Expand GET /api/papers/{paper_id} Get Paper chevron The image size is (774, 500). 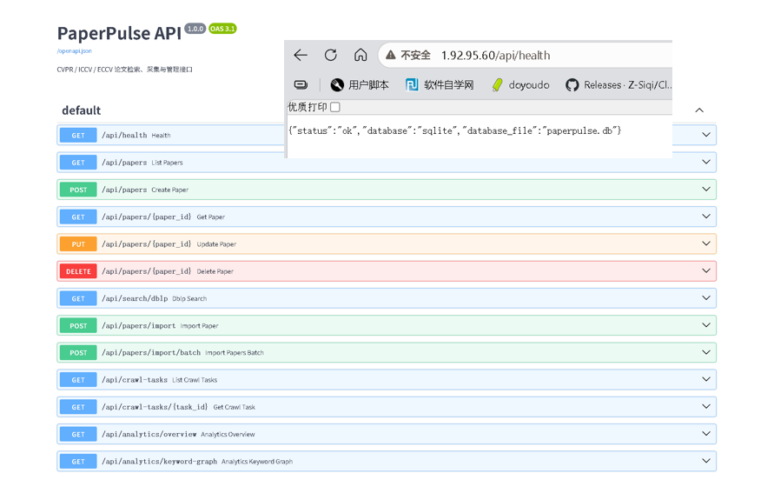(x=706, y=217)
